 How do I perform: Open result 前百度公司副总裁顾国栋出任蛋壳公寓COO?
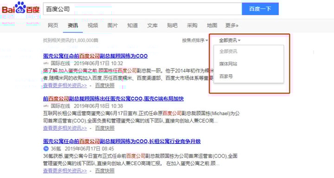coord(113,99)
